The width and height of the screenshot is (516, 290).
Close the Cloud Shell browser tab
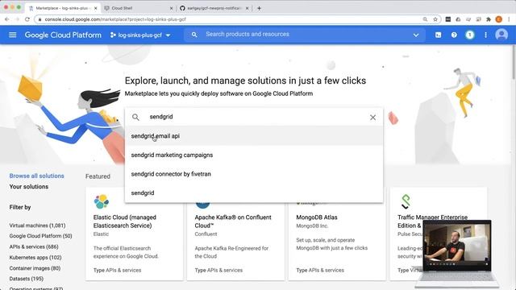171,8
